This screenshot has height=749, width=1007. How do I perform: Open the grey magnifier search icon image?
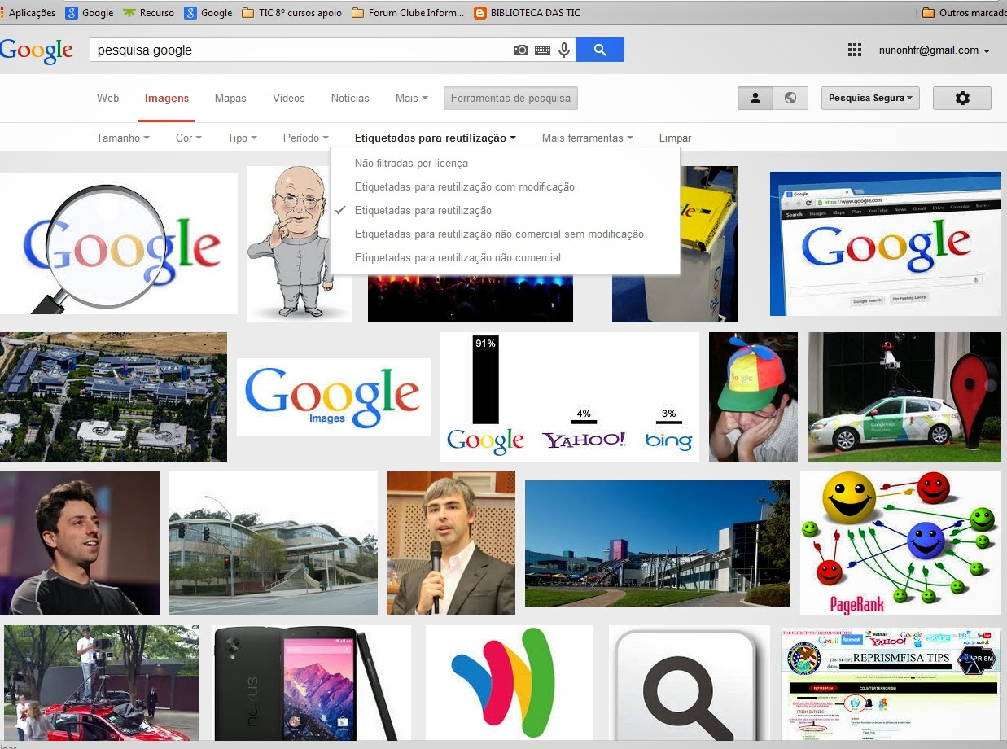pos(690,682)
